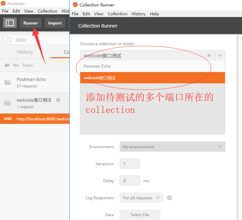
Task: Click the Delay input field
Action: pyautogui.click(x=130, y=181)
